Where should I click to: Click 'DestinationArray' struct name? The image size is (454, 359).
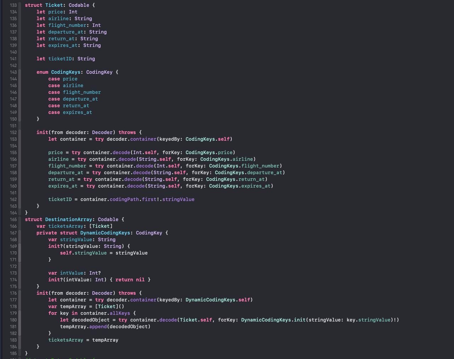click(69, 220)
